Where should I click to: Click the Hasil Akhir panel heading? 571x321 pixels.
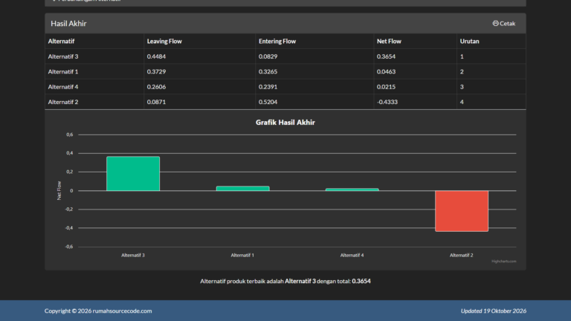click(68, 23)
